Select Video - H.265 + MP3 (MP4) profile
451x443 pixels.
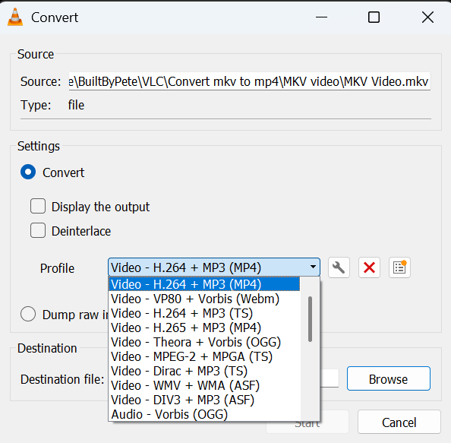coord(204,328)
